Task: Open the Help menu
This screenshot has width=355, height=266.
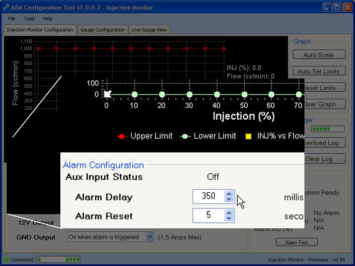Action: tap(48, 19)
